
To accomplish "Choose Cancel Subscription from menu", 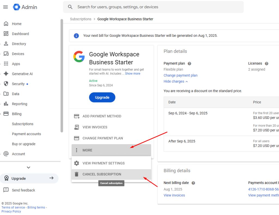I will tap(111, 174).
